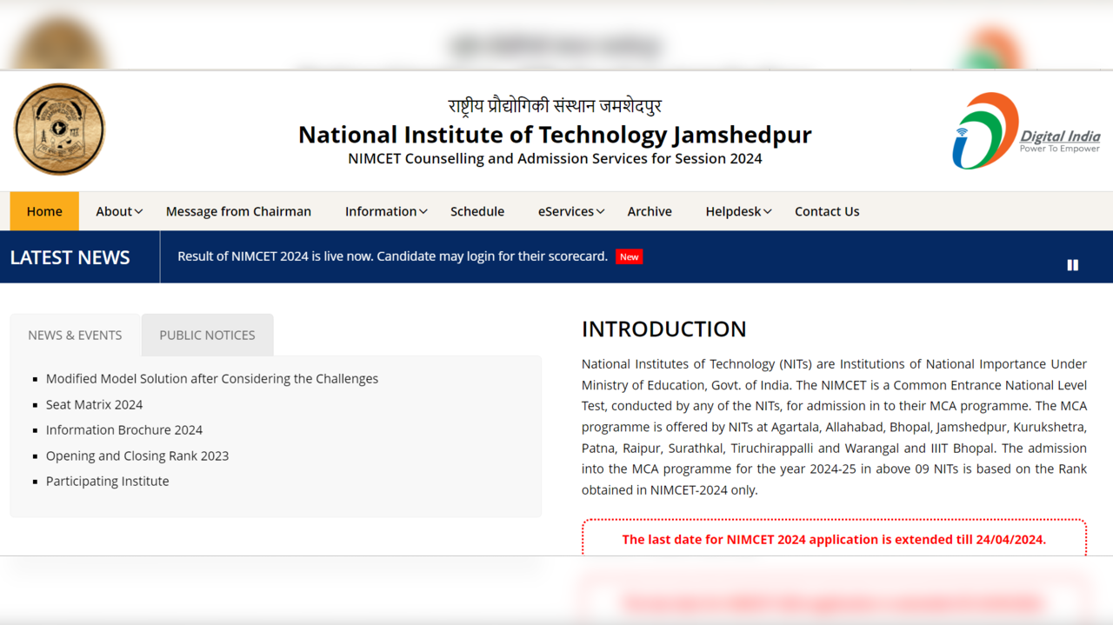Pause the scrolling news ticker

coord(1072,264)
